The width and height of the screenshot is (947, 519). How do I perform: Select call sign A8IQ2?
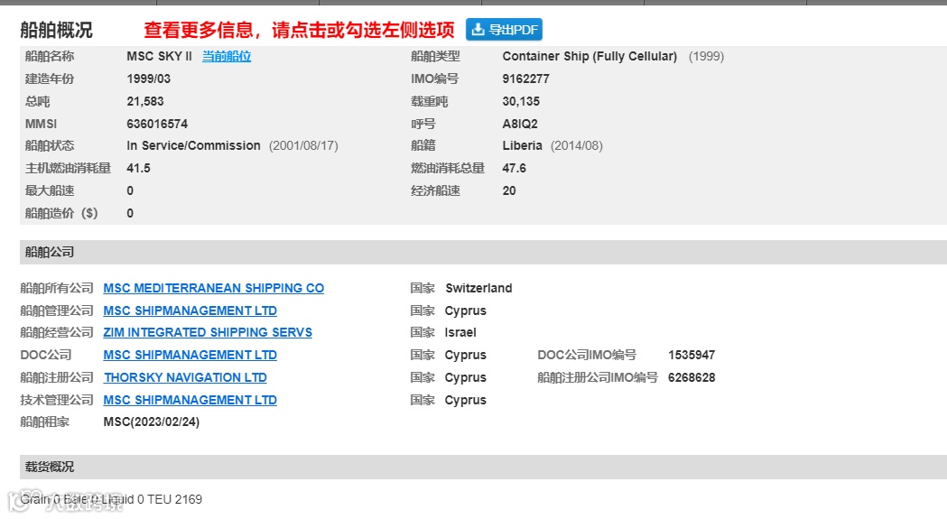tap(520, 124)
